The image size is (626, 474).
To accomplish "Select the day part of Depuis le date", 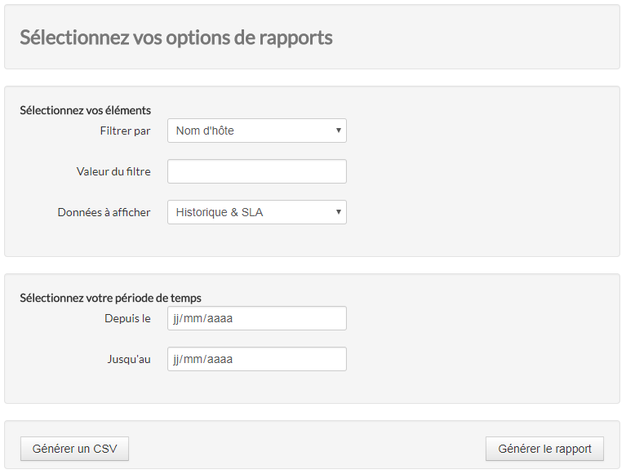I will coord(180,318).
